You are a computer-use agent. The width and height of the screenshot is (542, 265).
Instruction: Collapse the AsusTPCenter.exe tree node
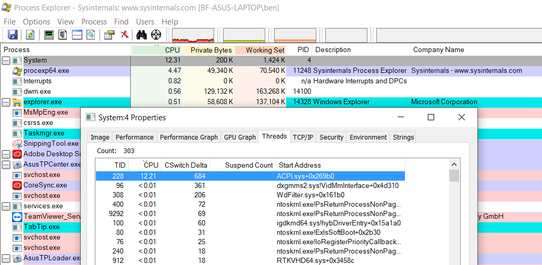[x=6, y=165]
